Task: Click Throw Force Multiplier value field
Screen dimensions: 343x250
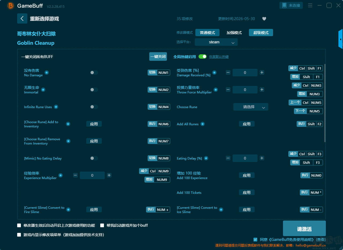Action: [x=245, y=90]
